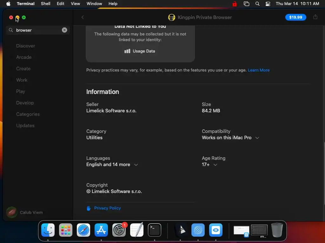Click the 'Kingpin Private Browser' title text
This screenshot has width=325, height=243.
click(x=205, y=17)
